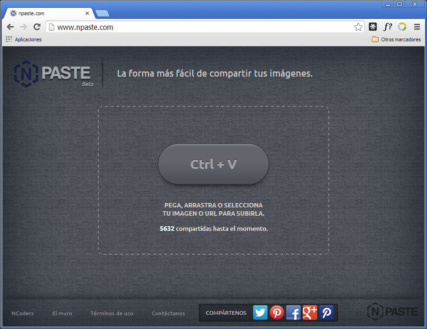Share on Twitter via bird icon
Image resolution: width=427 pixels, height=329 pixels.
(260, 312)
